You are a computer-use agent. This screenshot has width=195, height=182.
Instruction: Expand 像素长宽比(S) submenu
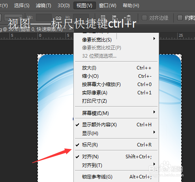click(x=116, y=40)
